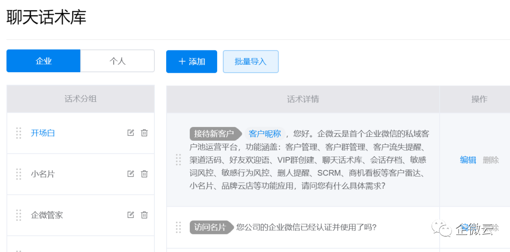Viewport: 510px width, 252px height.
Task: Click the 添加 button
Action: 192,61
